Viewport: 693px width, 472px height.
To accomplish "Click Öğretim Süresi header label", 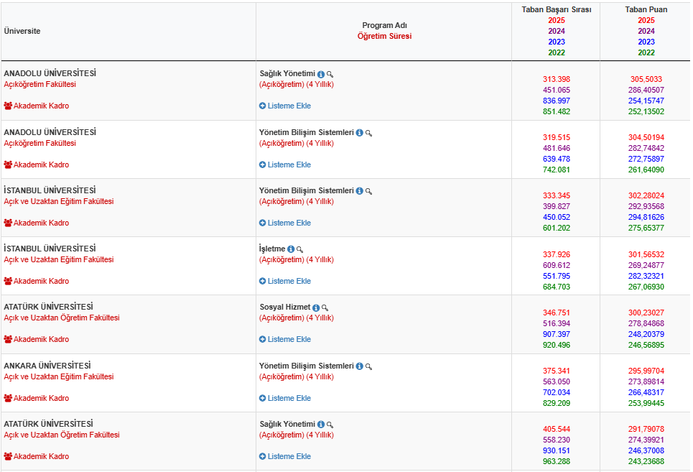I will tap(384, 36).
